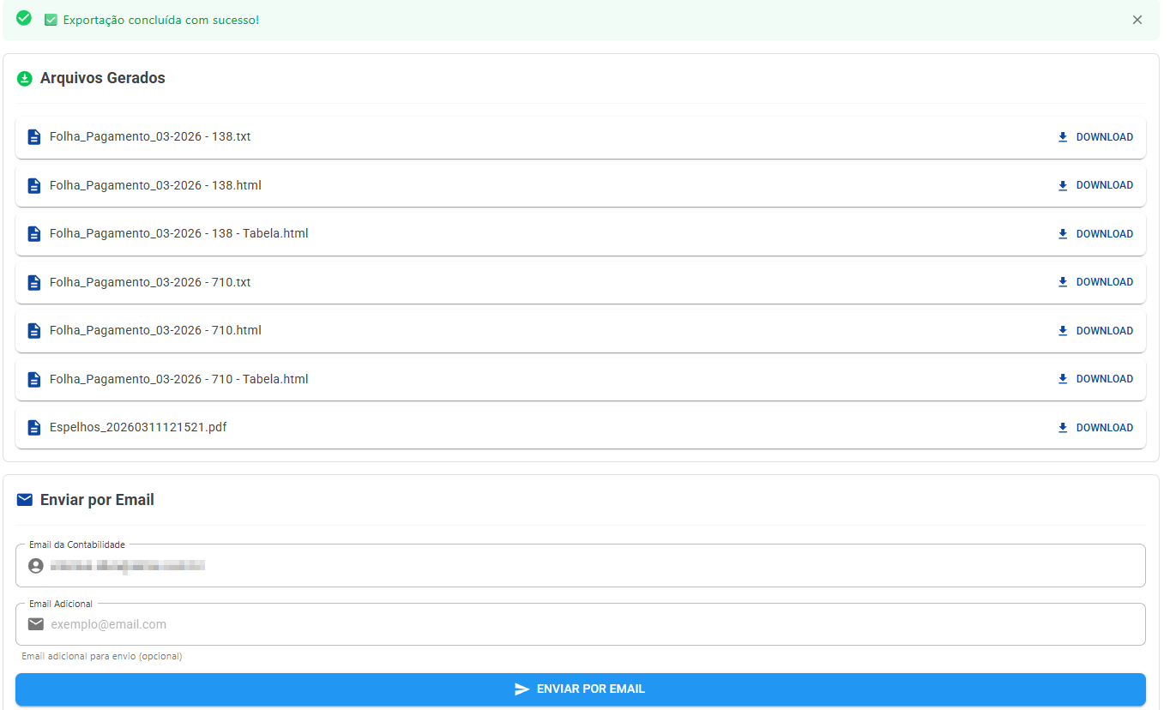
Task: Click file icon for 710 - Tabela.html
Action: [x=34, y=379]
